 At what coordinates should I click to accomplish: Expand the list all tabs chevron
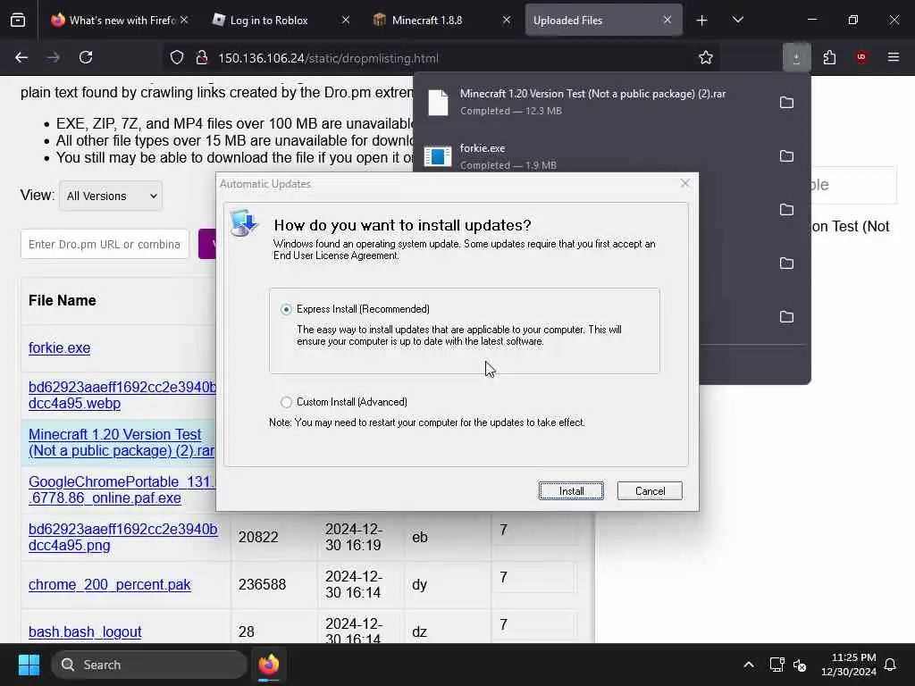point(737,21)
